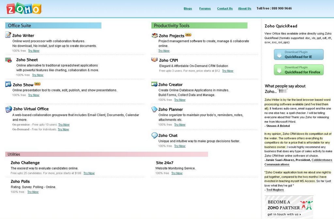
Task: Click the Zoho Sheet heading
Action: tap(27, 60)
